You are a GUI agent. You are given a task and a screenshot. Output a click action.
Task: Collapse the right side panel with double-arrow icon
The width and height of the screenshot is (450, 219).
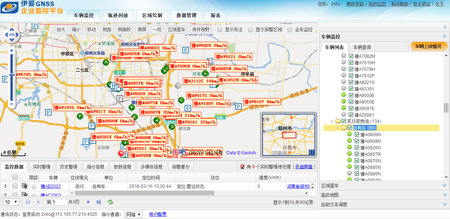[445, 27]
